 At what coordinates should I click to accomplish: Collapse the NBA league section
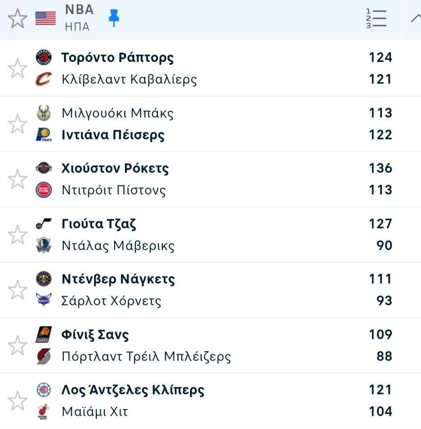(415, 18)
